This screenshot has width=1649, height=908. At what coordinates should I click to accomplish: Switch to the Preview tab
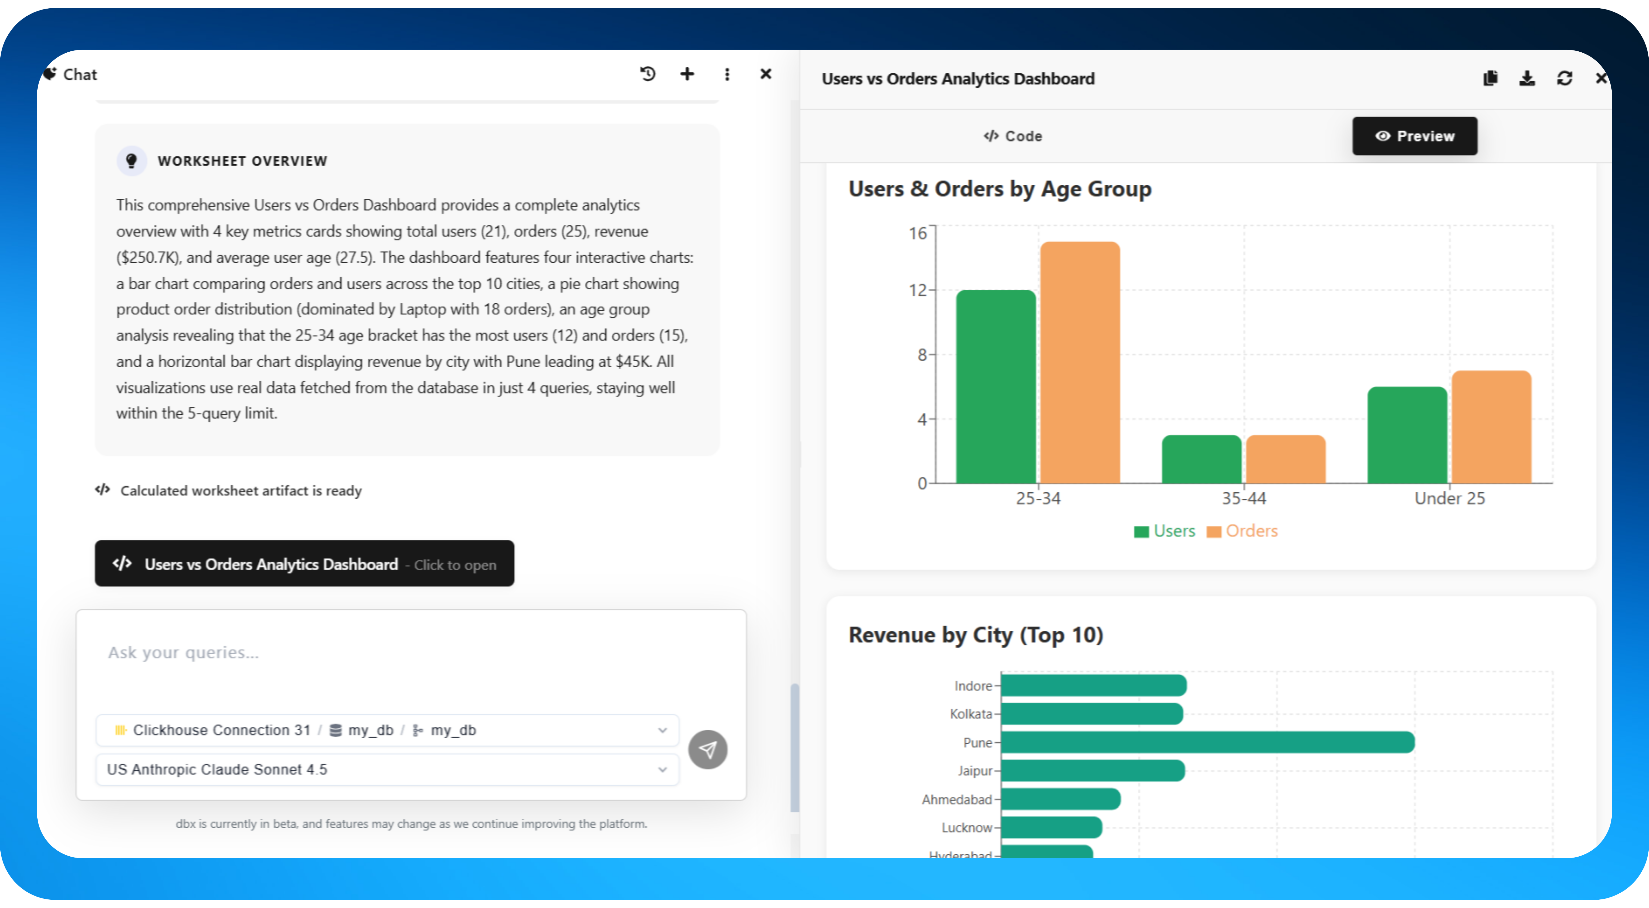click(x=1415, y=136)
